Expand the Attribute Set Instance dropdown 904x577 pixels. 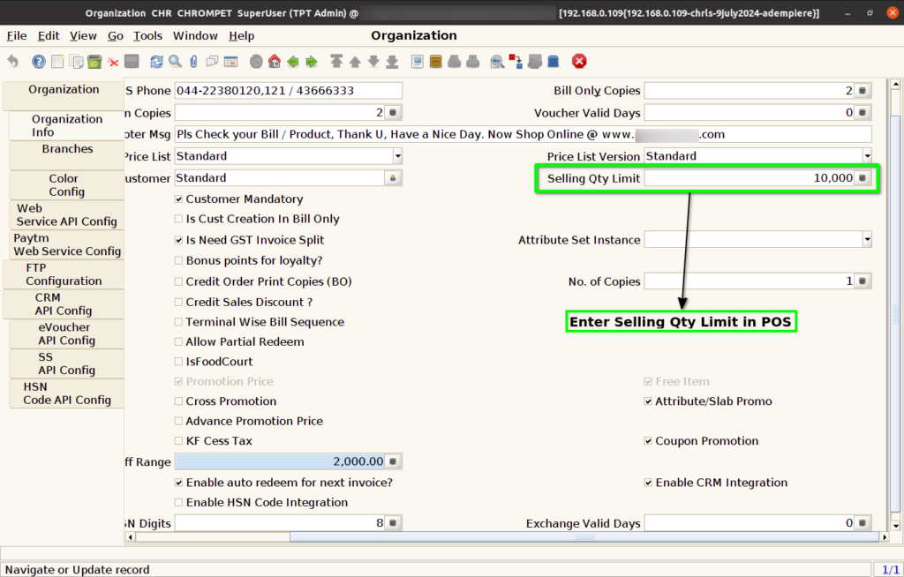(867, 240)
